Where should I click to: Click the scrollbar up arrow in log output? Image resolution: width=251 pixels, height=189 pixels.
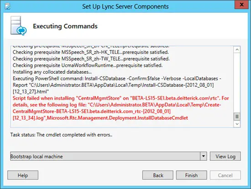point(237,50)
